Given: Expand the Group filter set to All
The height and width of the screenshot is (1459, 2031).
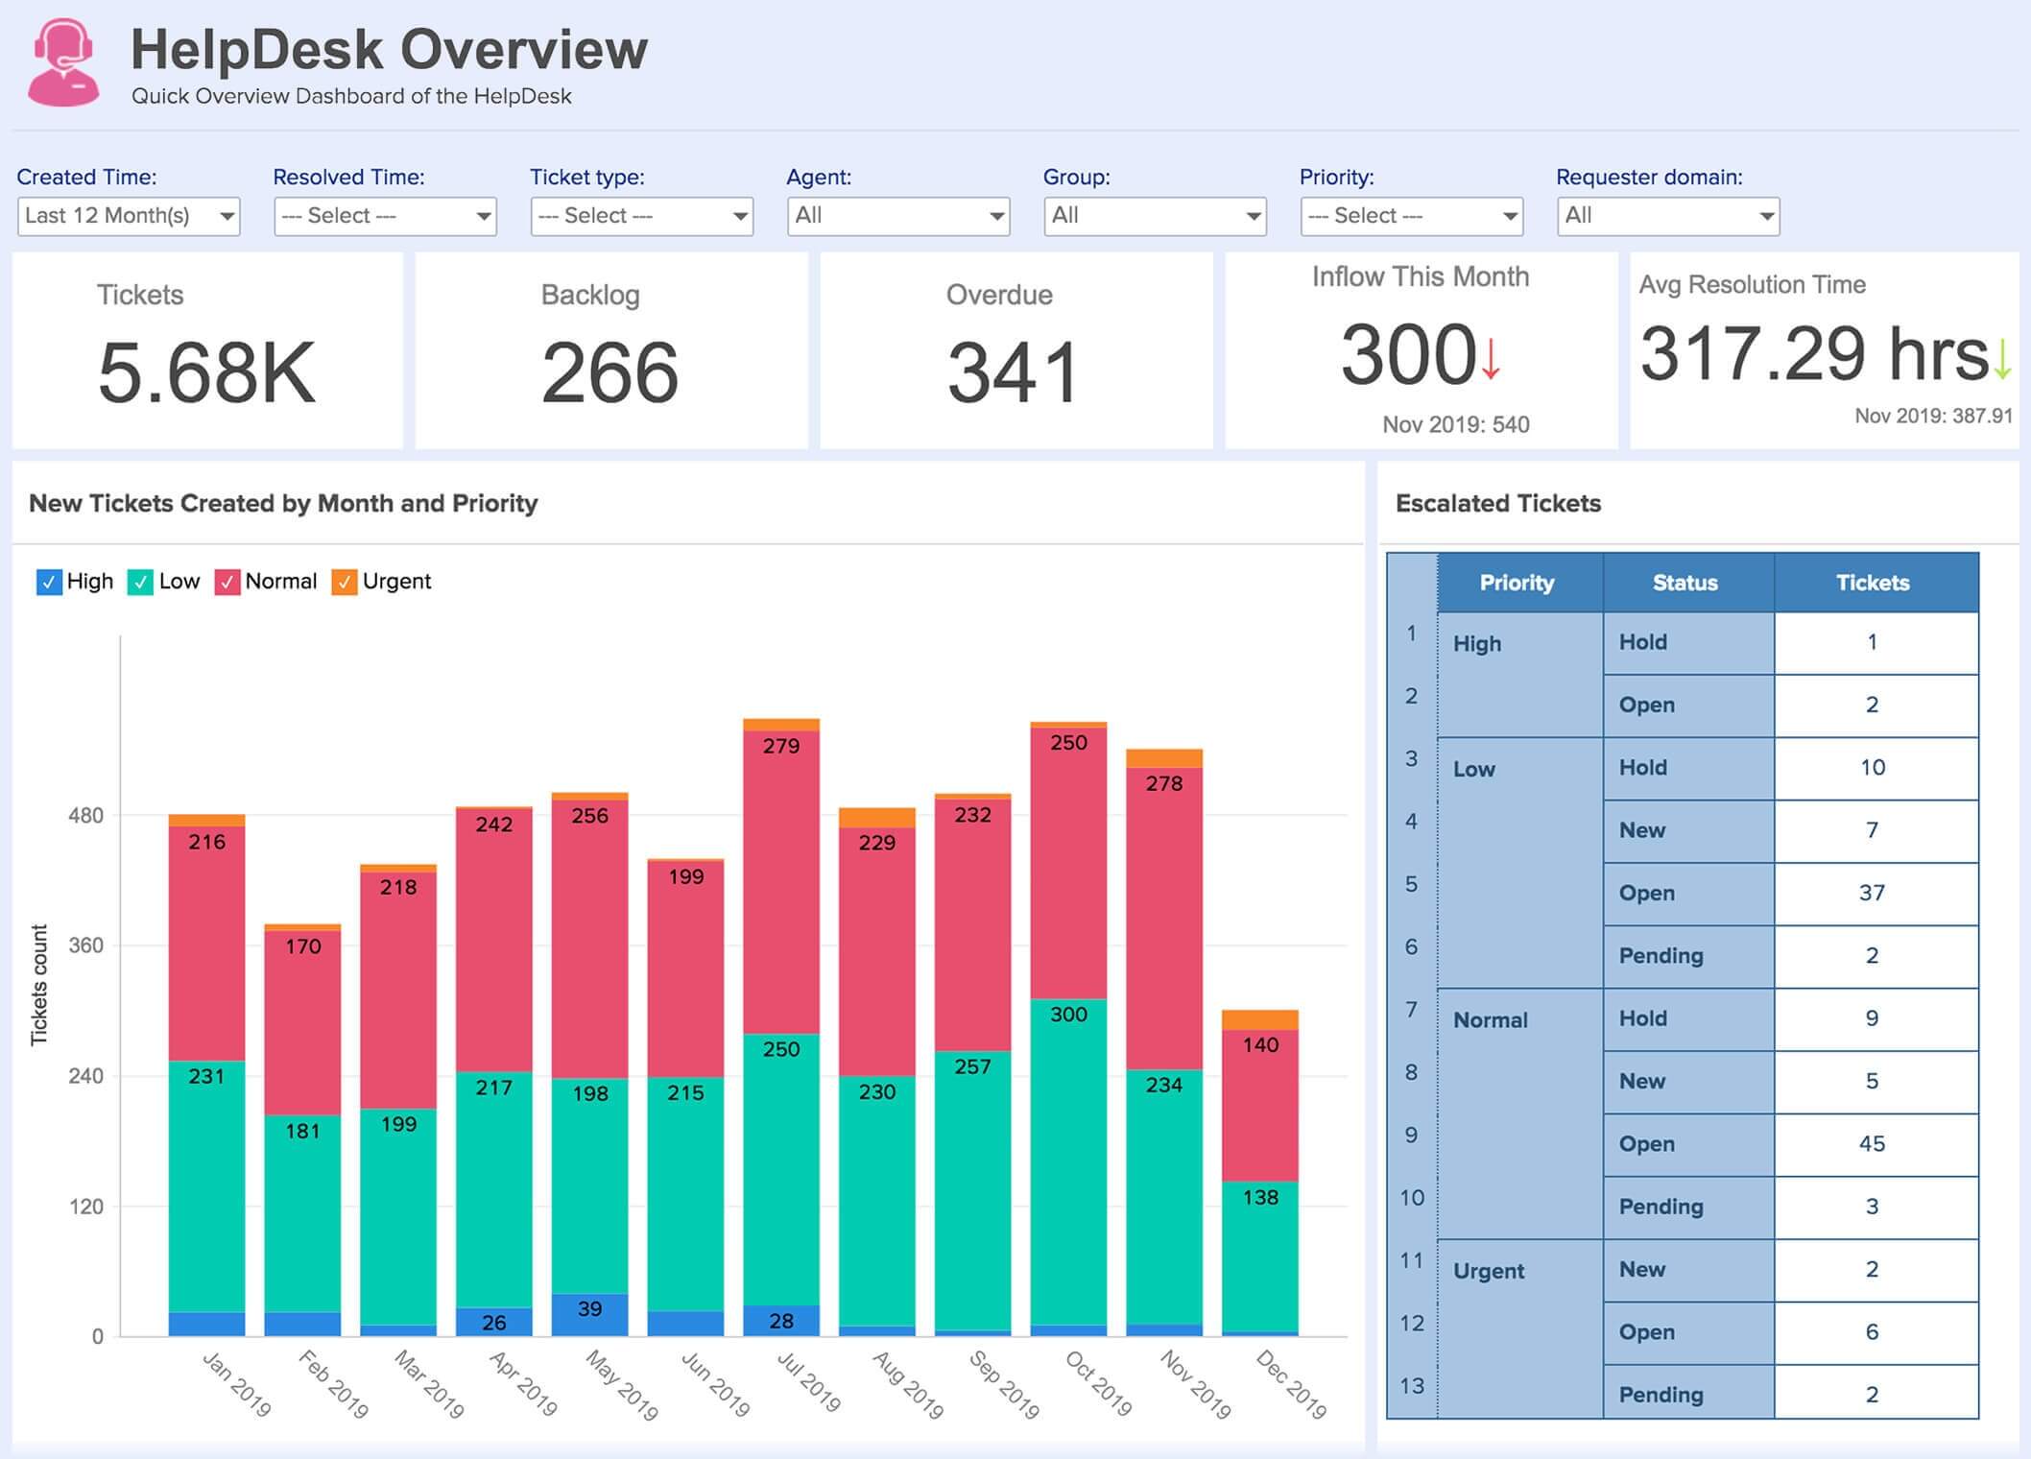Looking at the screenshot, I should [1155, 215].
